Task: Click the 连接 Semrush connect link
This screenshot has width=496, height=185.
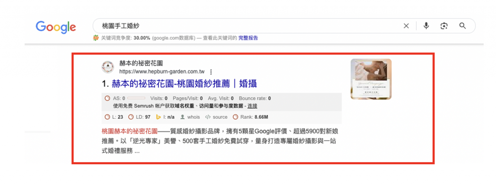Action: coord(252,106)
